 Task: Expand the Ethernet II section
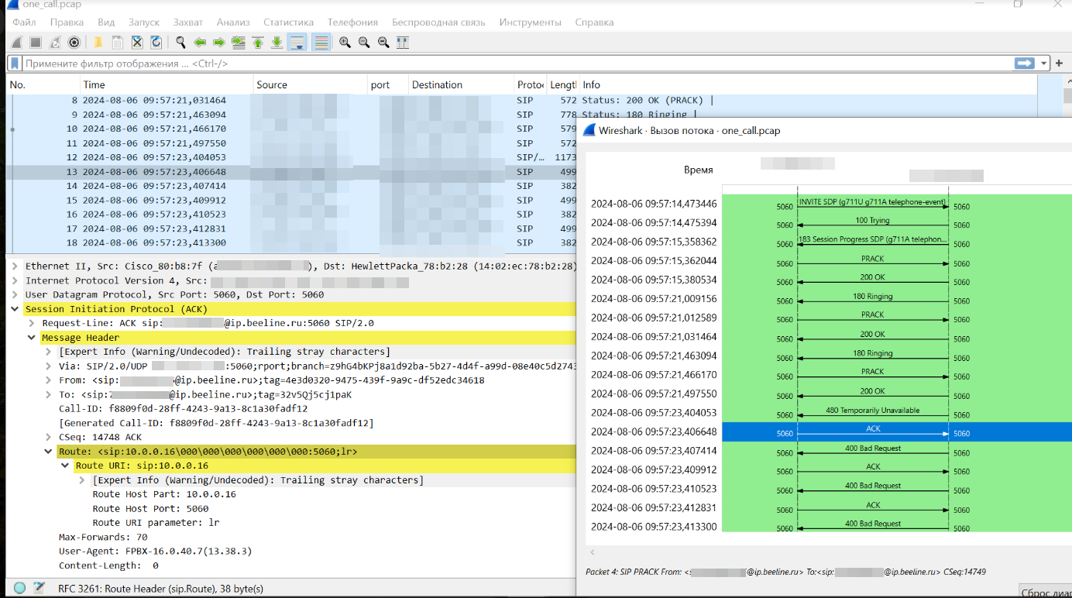(x=15, y=266)
